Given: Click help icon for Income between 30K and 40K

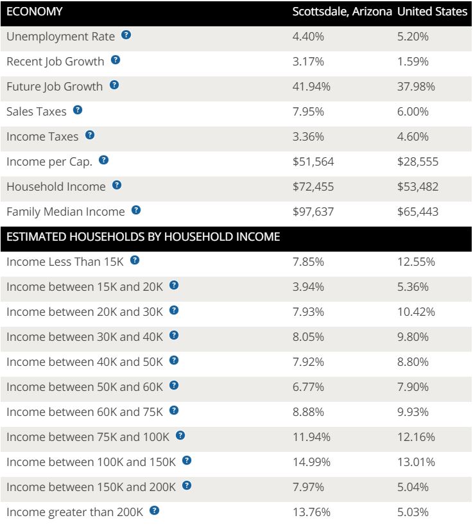Looking at the screenshot, I should point(174,336).
